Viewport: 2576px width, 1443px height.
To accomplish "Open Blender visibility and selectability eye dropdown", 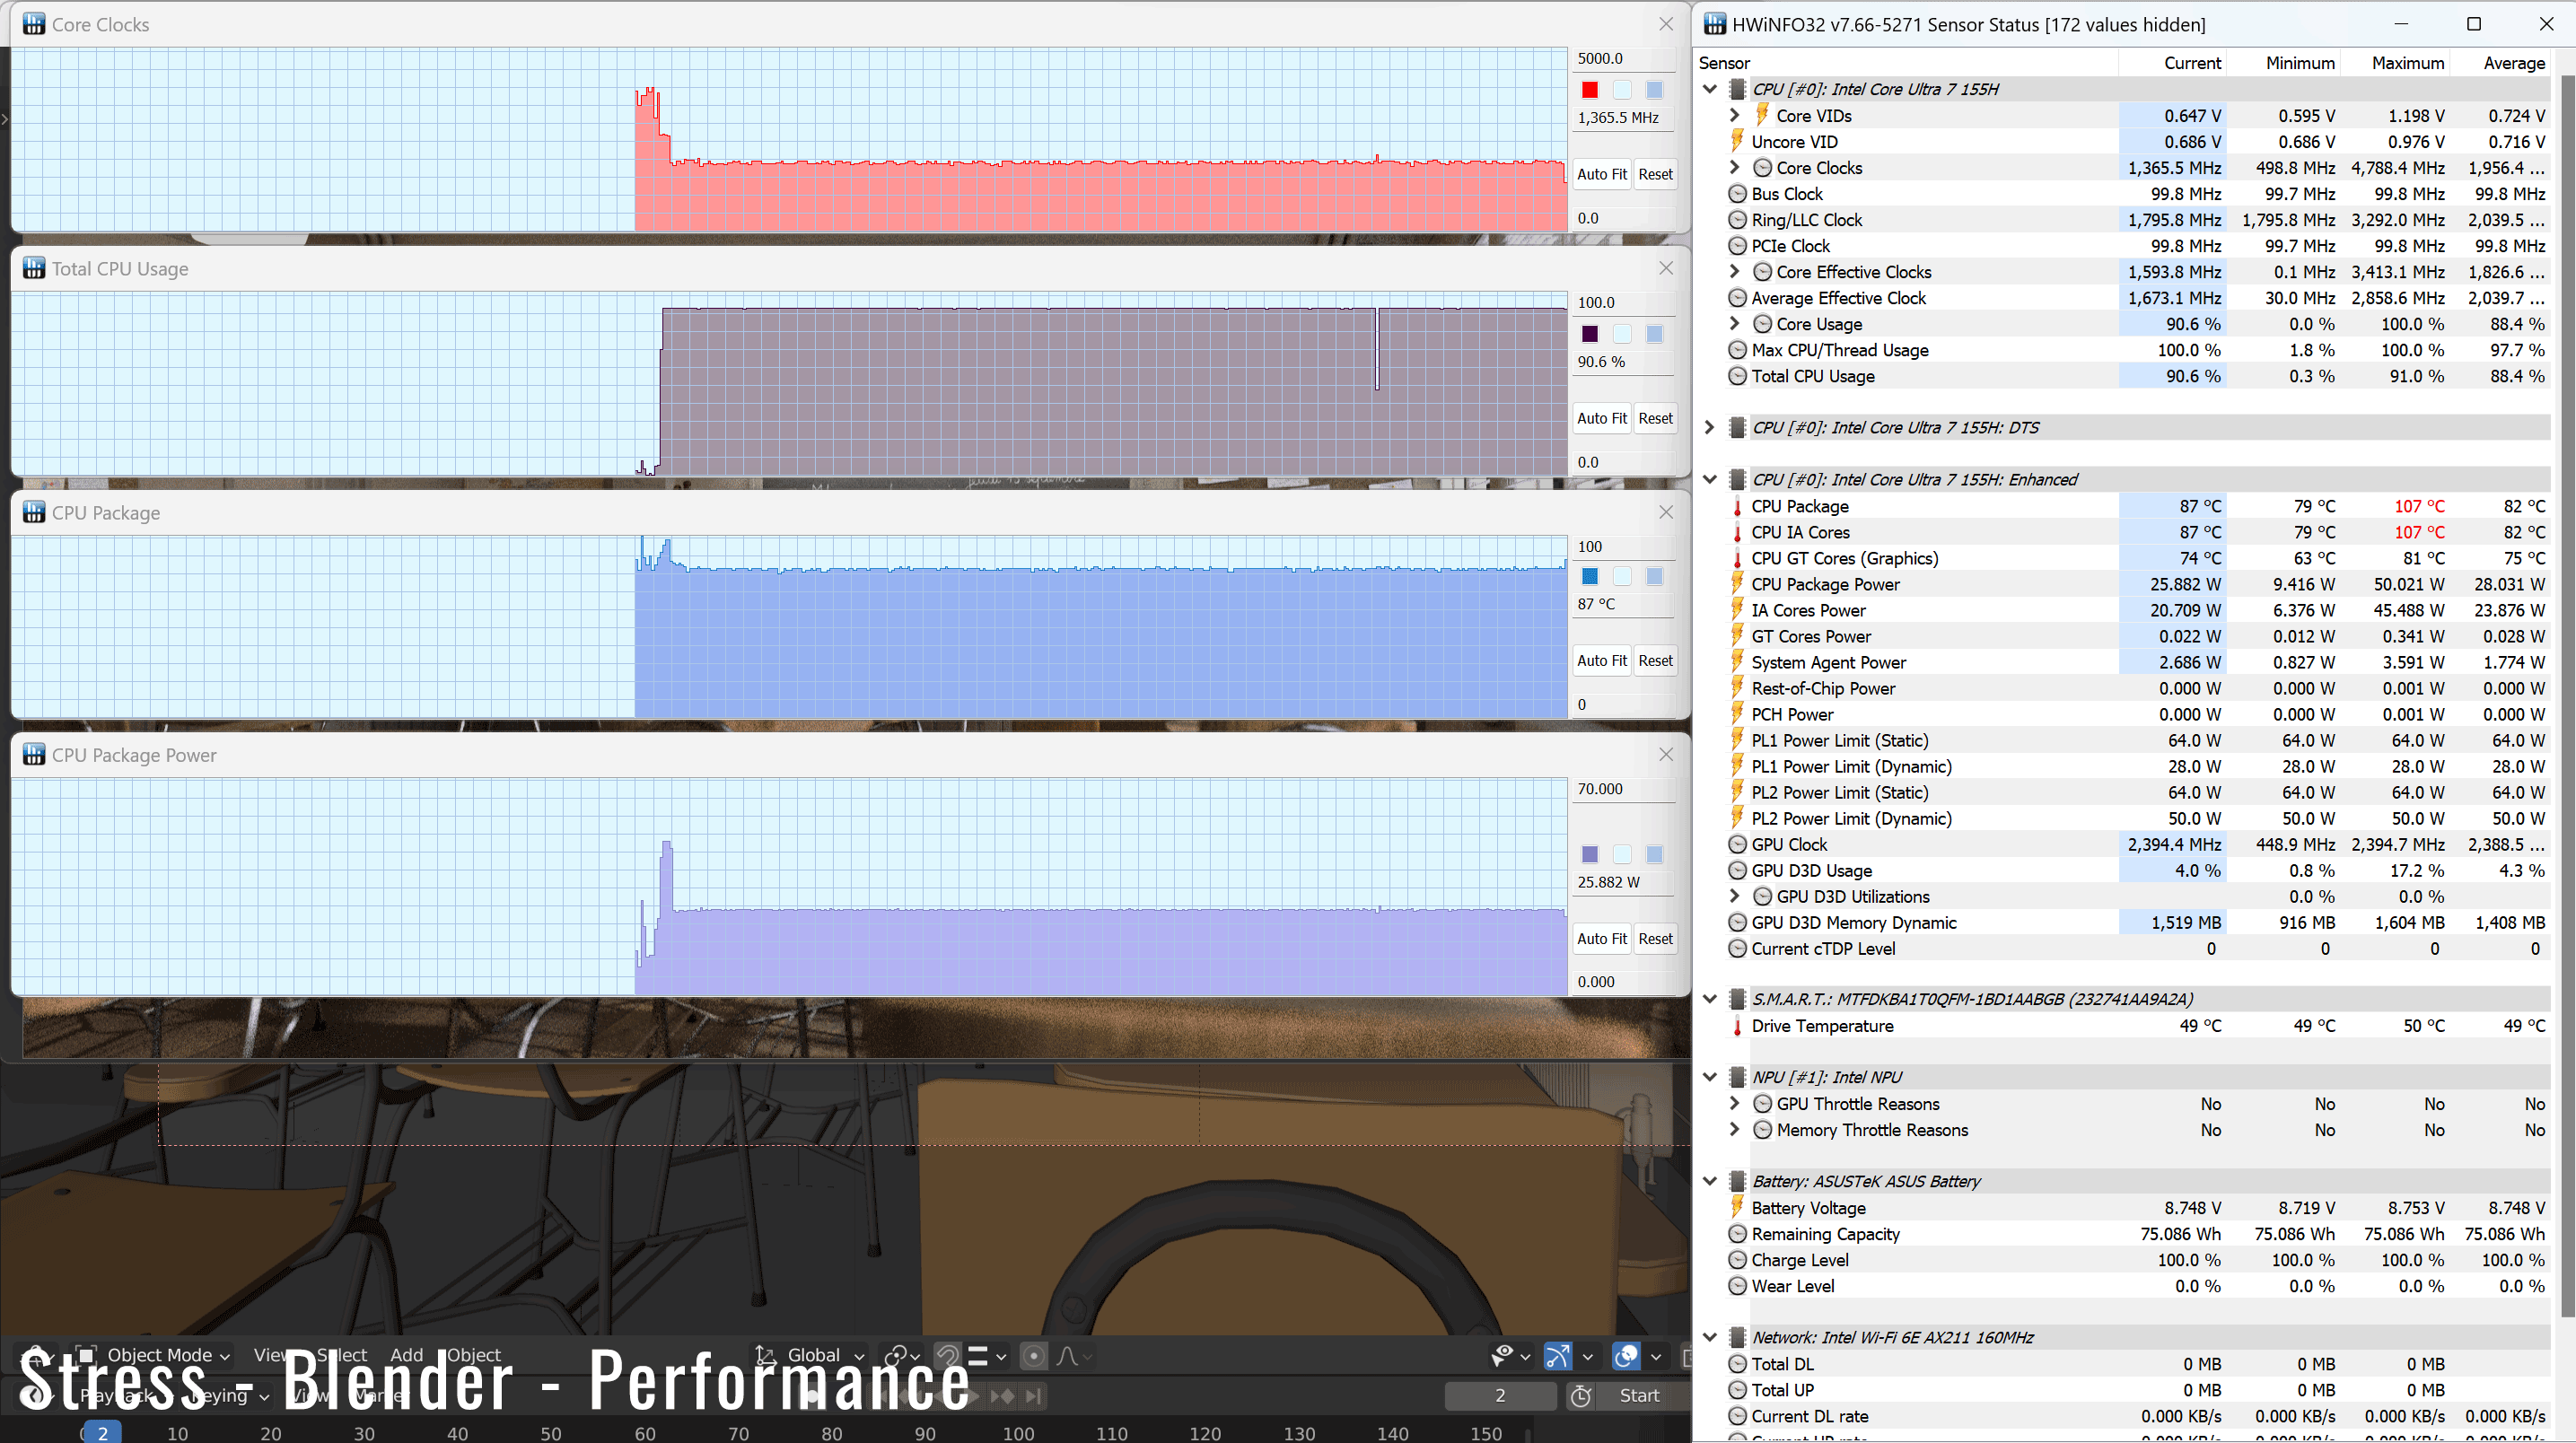I will 1510,1355.
